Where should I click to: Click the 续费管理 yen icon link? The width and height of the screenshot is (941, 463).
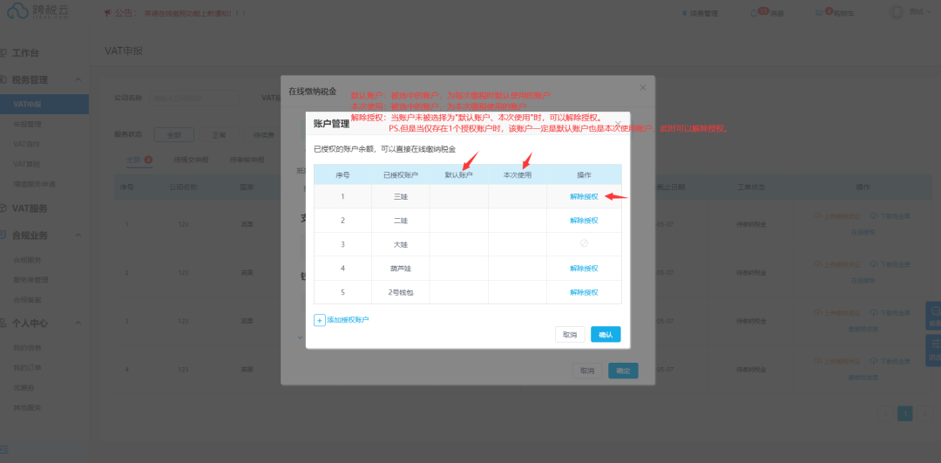[700, 13]
